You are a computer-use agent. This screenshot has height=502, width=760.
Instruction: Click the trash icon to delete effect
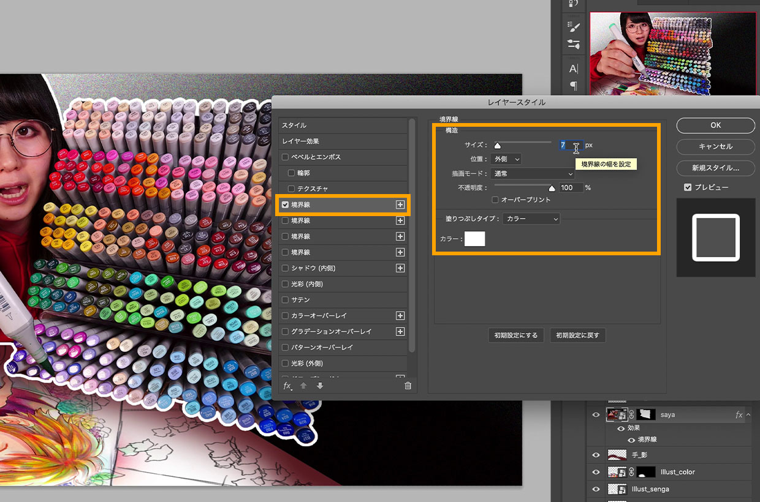[408, 386]
